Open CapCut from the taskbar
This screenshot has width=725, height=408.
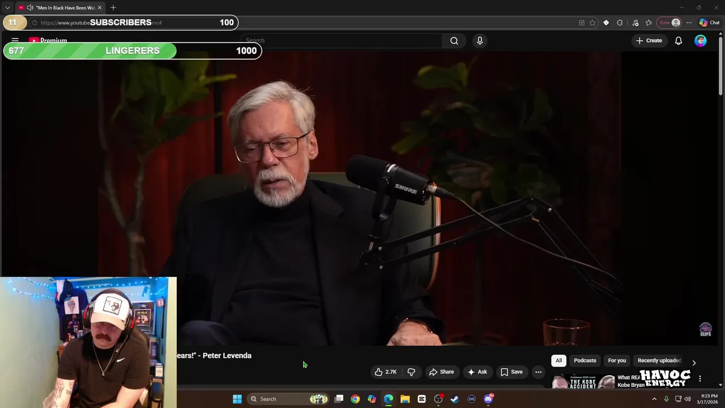(421, 399)
